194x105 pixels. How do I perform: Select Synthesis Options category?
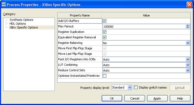point(21,20)
